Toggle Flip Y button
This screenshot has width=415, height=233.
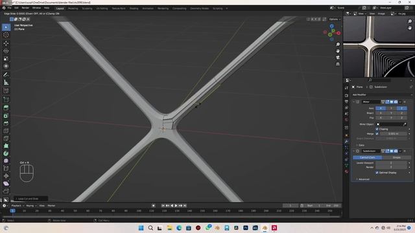point(391,118)
